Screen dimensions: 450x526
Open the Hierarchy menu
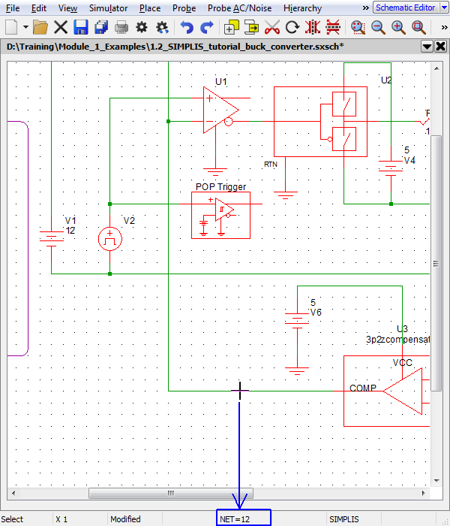(x=302, y=8)
